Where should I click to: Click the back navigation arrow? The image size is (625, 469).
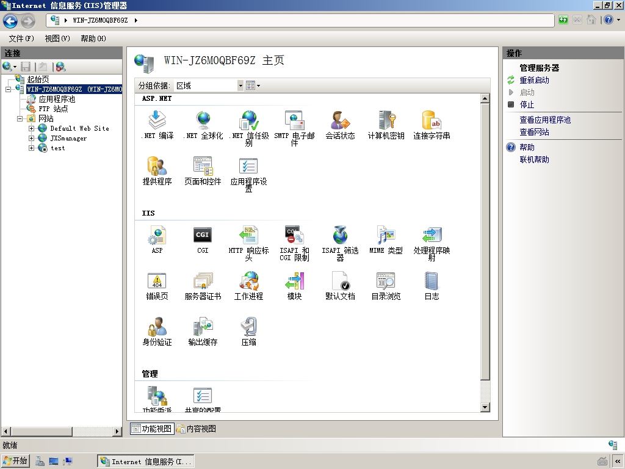[x=10, y=21]
